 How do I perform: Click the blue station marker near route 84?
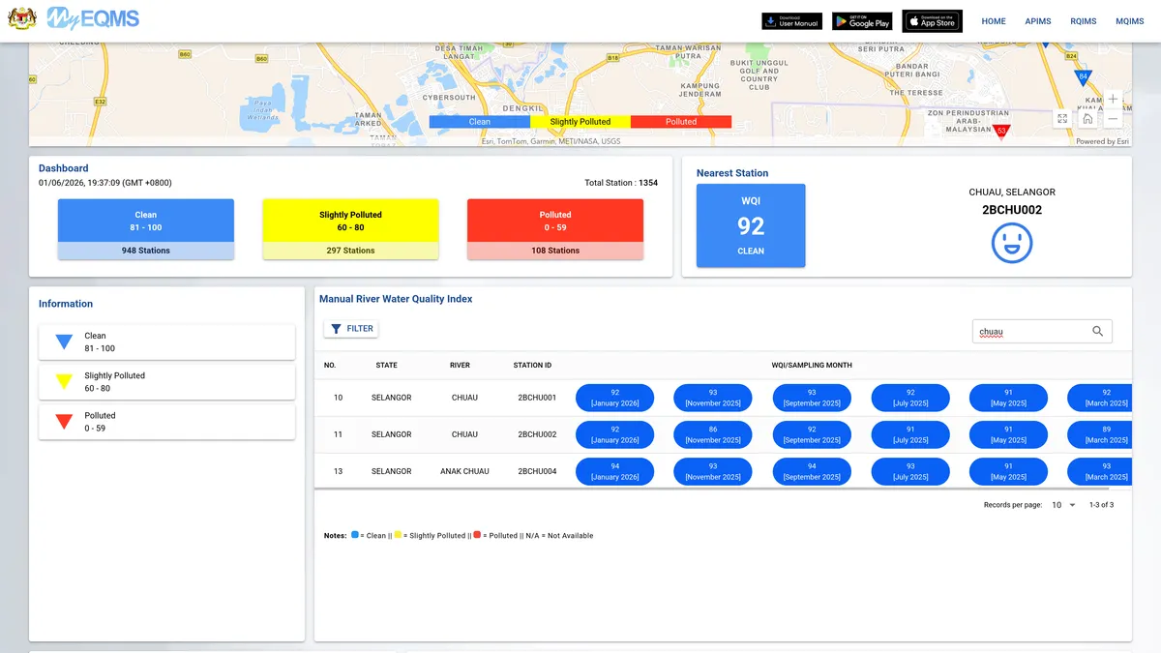coord(1084,76)
